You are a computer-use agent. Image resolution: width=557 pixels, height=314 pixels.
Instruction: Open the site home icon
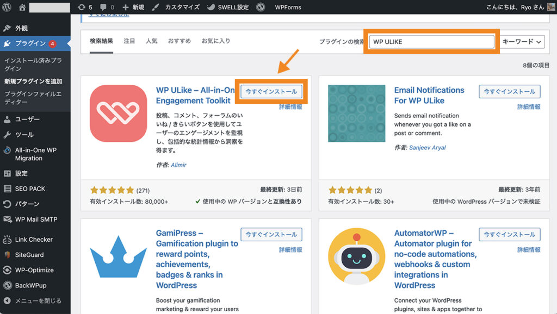(x=22, y=8)
